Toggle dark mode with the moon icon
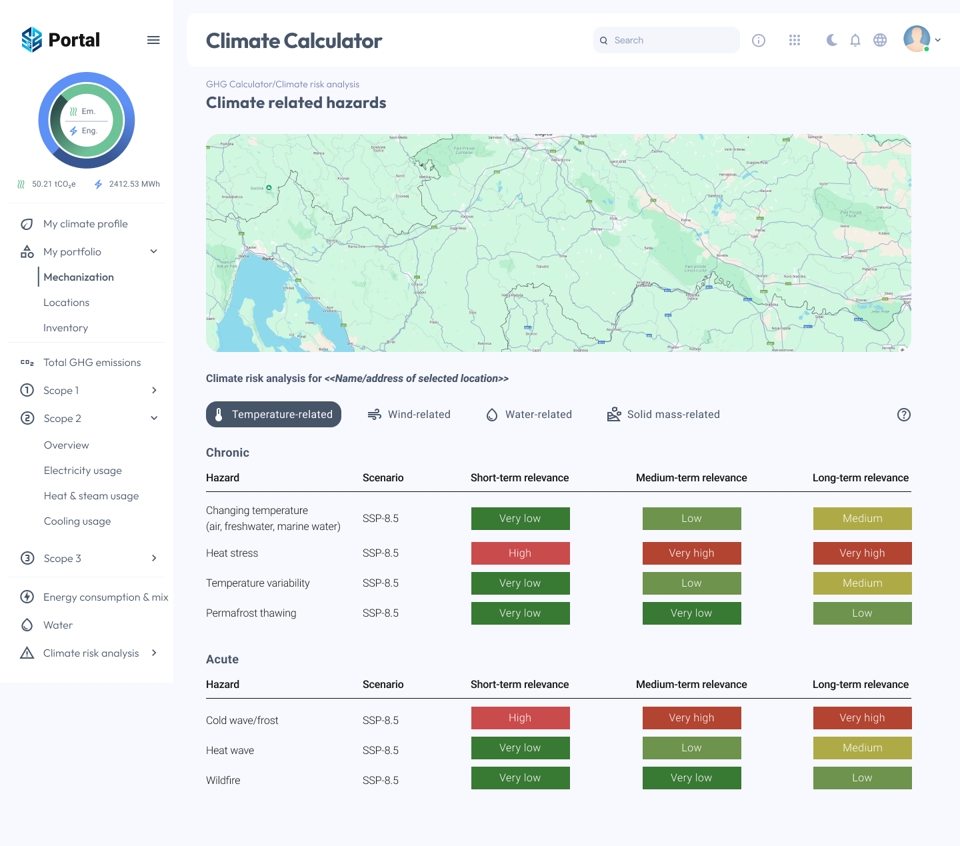 [831, 40]
